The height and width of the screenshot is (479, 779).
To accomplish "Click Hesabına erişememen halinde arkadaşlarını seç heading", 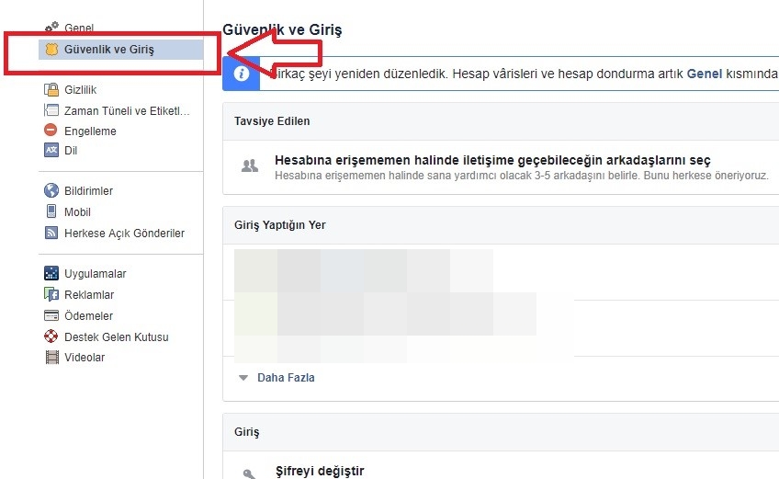I will point(492,160).
